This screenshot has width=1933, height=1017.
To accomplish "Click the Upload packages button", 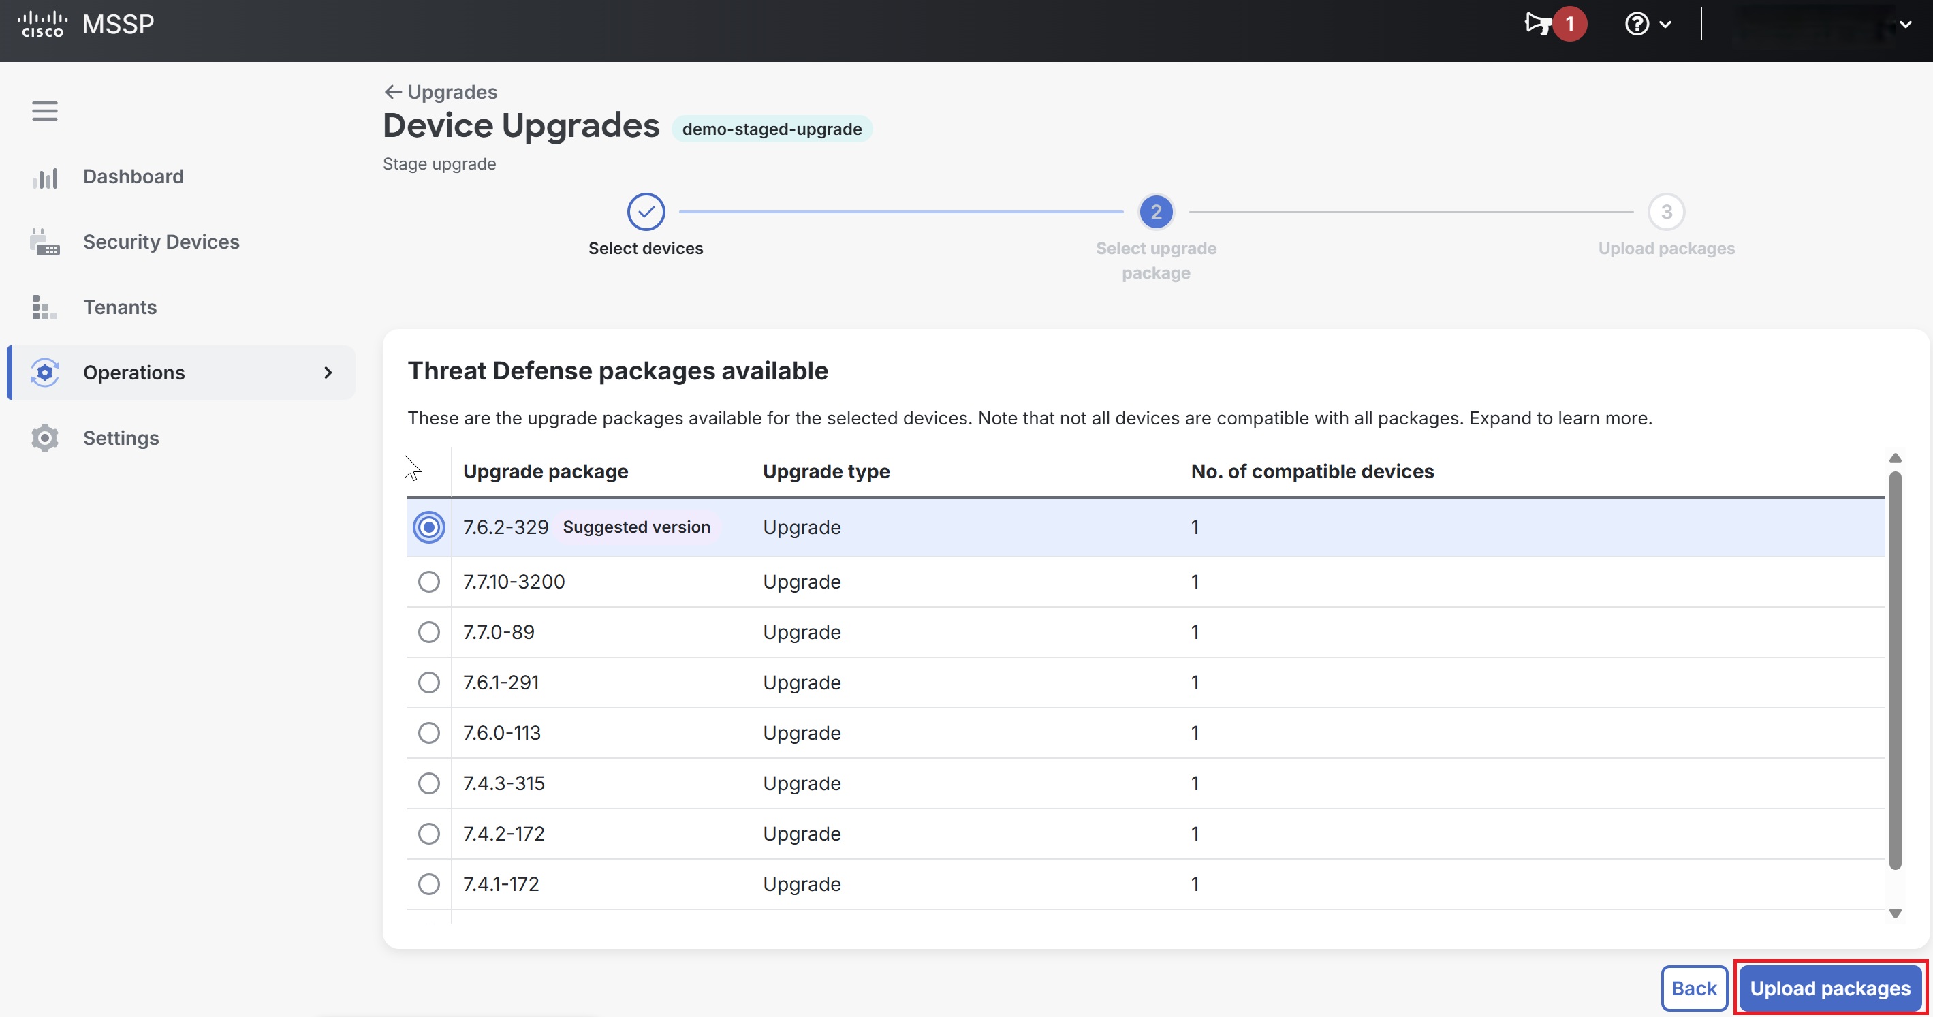I will [x=1830, y=988].
